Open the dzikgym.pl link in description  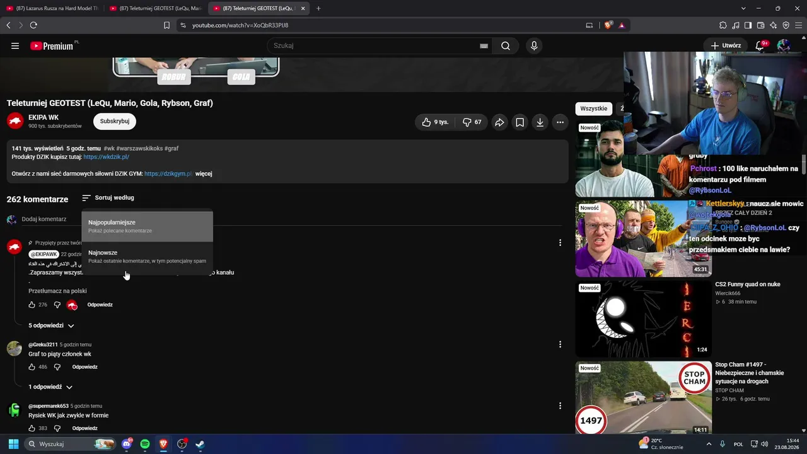coord(168,174)
